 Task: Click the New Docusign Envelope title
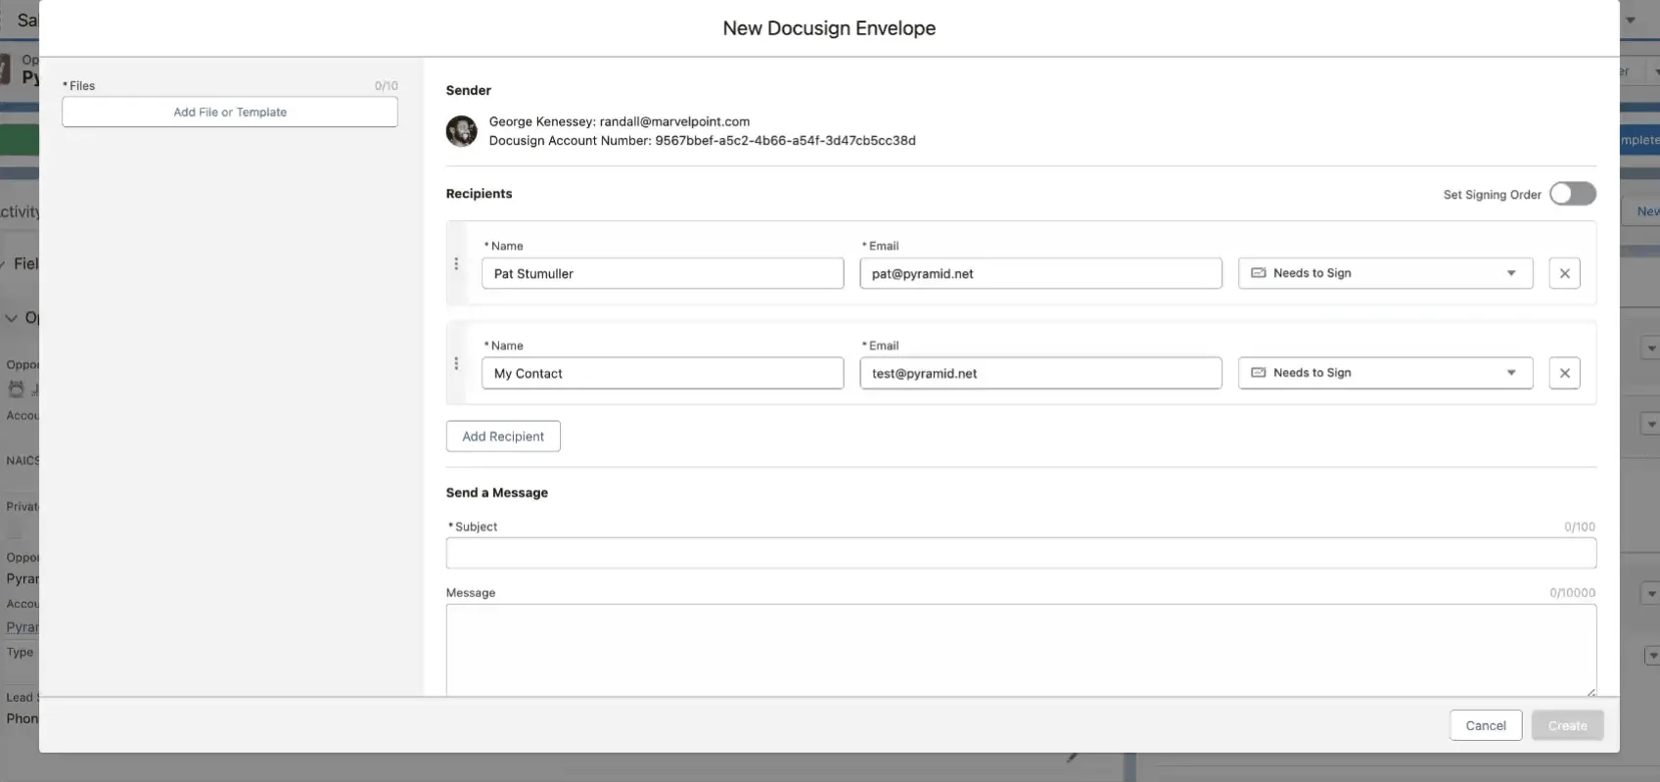pyautogui.click(x=829, y=28)
